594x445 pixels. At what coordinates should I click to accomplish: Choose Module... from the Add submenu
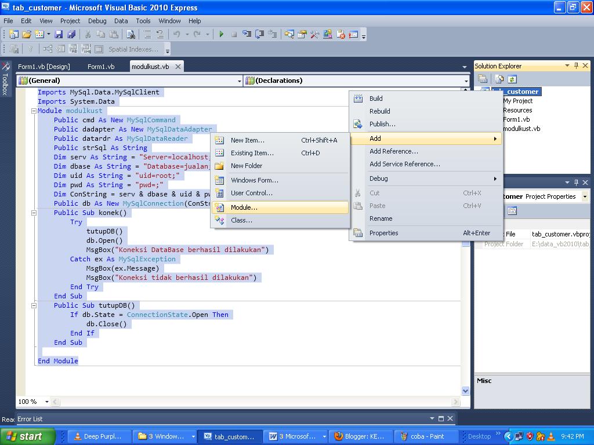(280, 207)
